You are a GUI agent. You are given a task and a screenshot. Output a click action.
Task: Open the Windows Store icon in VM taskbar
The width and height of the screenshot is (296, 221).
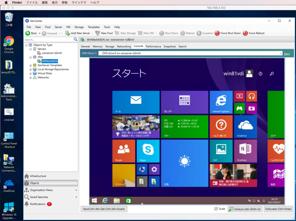tap(128, 200)
